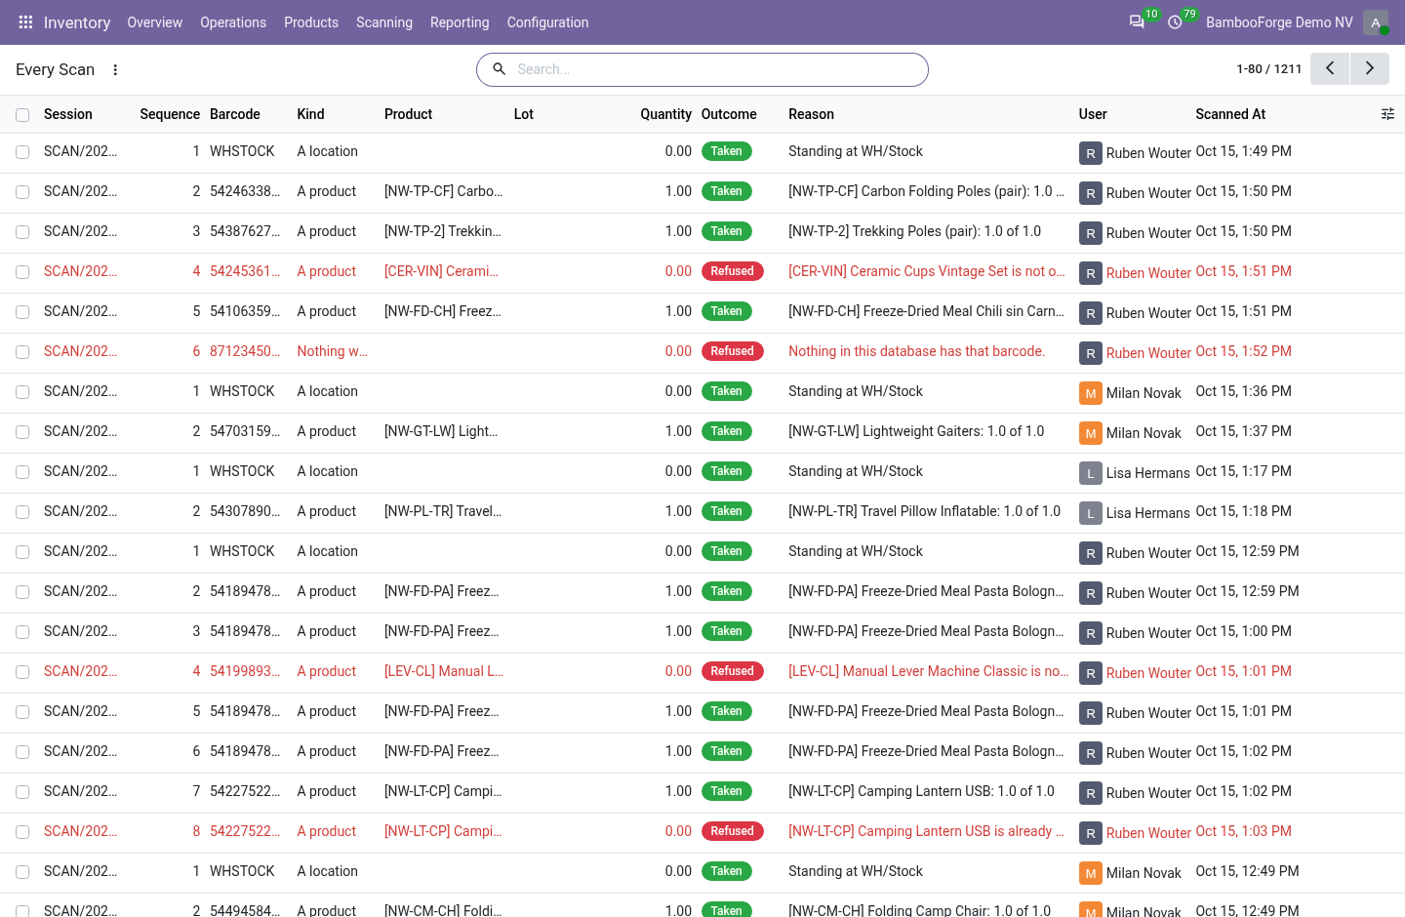Go to the next page of records
The height and width of the screenshot is (917, 1405).
pos(1370,69)
